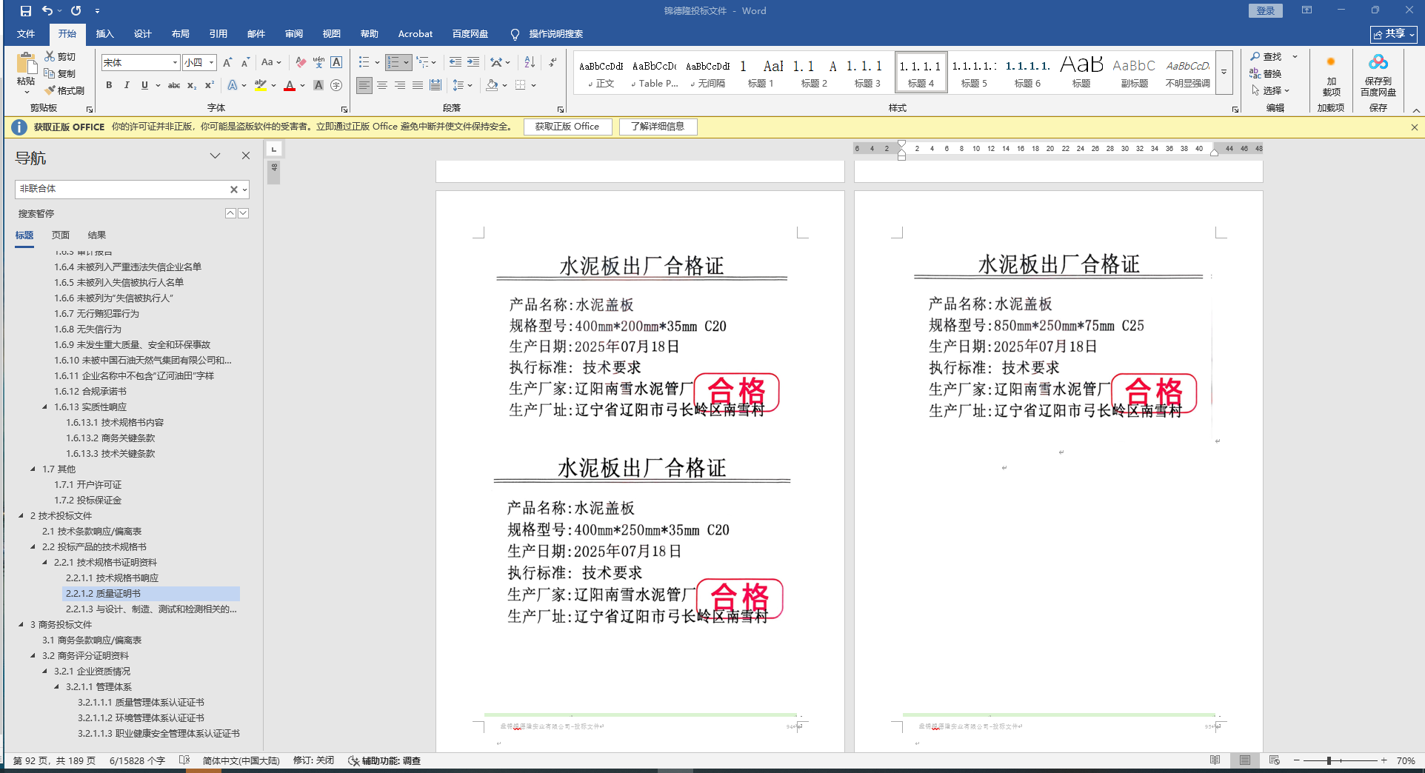Apply the 标题 1 style

pyautogui.click(x=761, y=73)
